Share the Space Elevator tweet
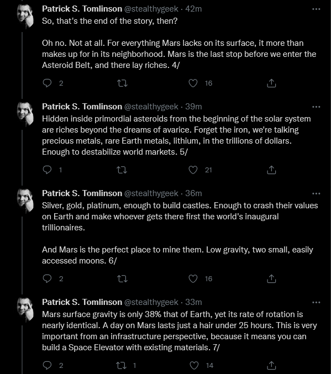 tap(271, 365)
